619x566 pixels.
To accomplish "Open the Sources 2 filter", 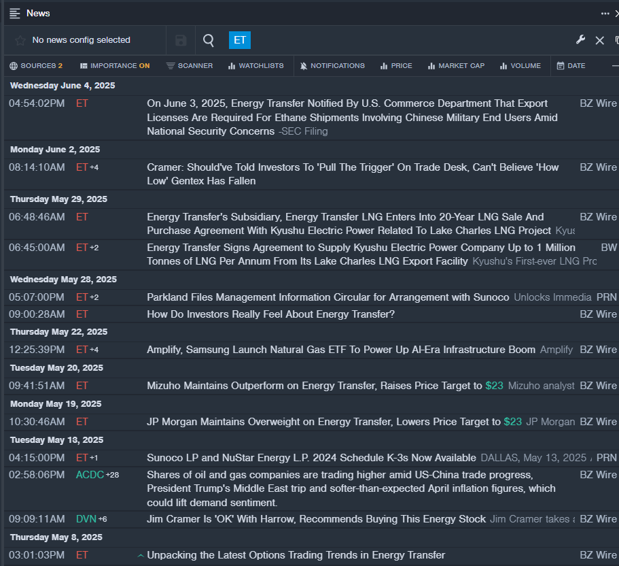I will point(36,65).
